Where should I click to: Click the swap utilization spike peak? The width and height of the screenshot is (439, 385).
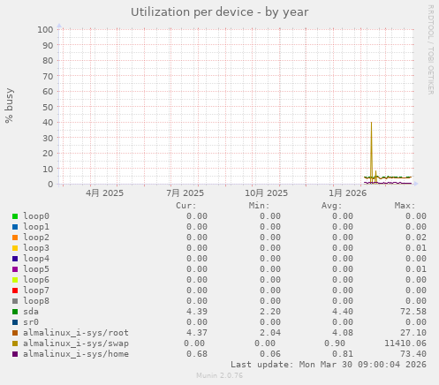(371, 123)
